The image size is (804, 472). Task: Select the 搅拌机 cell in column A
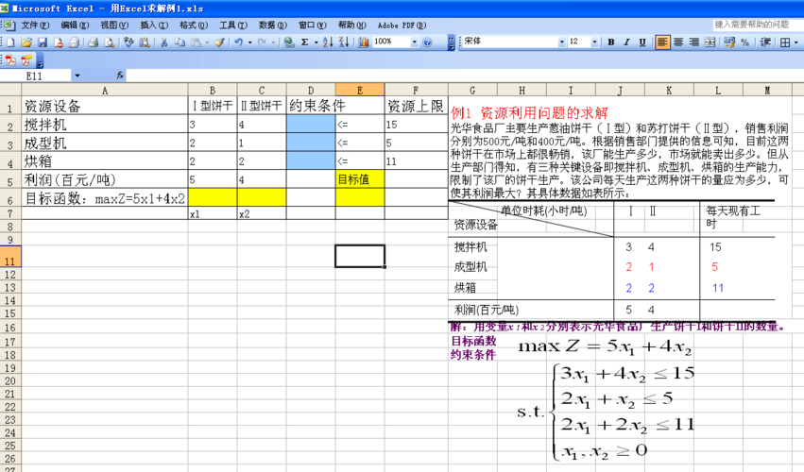point(105,124)
